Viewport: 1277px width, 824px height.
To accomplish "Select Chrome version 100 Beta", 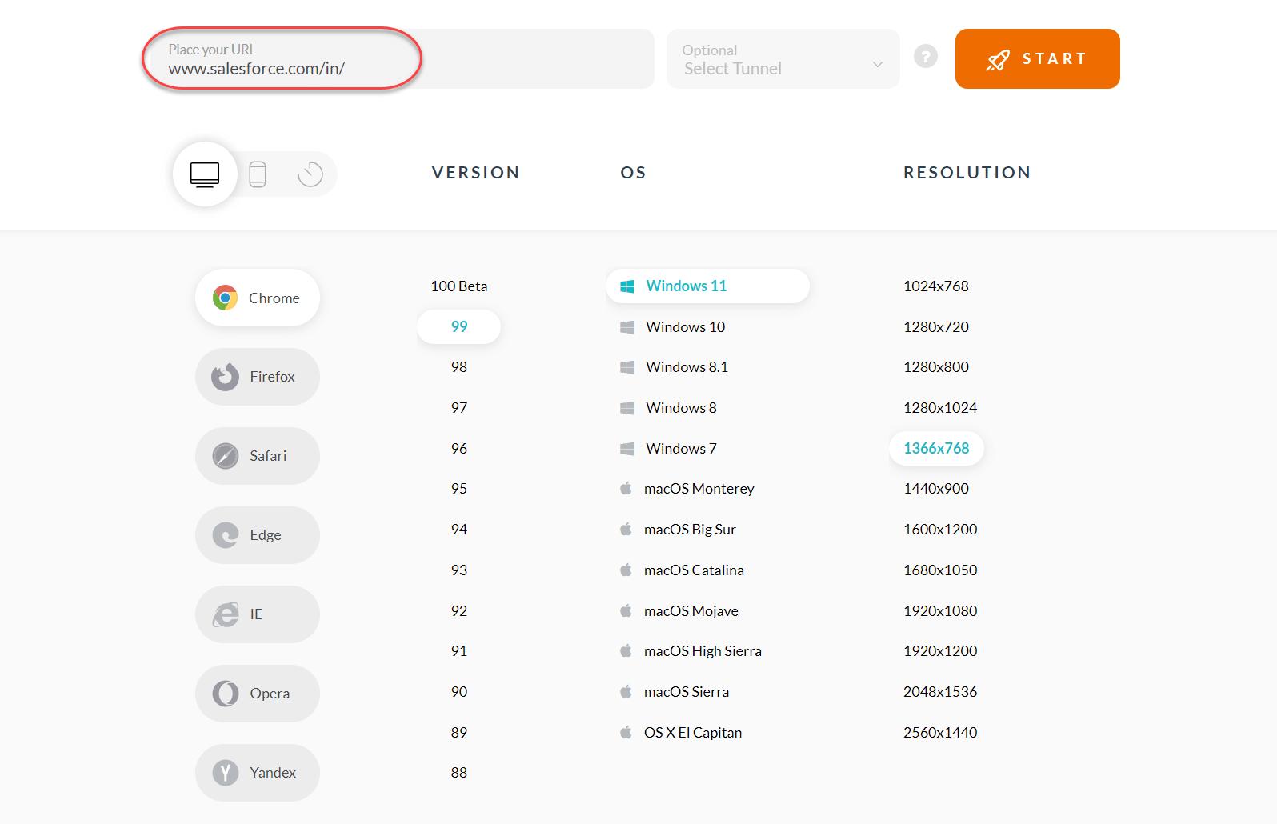I will (x=459, y=286).
